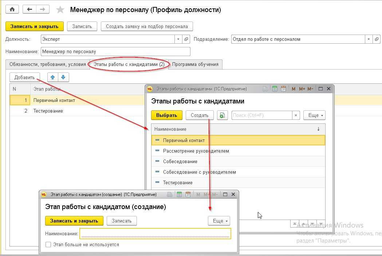
Task: Open Обязанности, требования, условия tab
Action: (47, 64)
